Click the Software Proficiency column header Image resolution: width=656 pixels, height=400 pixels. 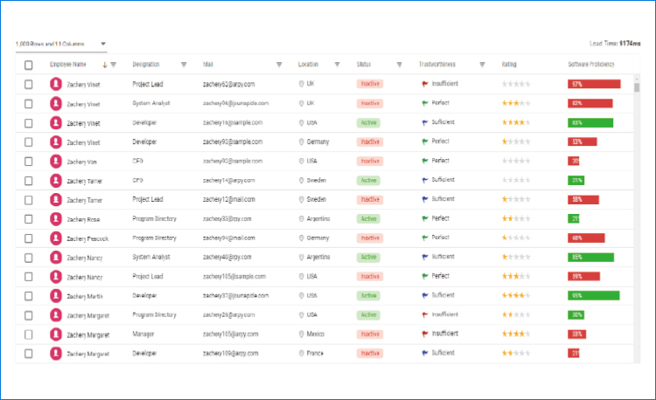pos(590,65)
